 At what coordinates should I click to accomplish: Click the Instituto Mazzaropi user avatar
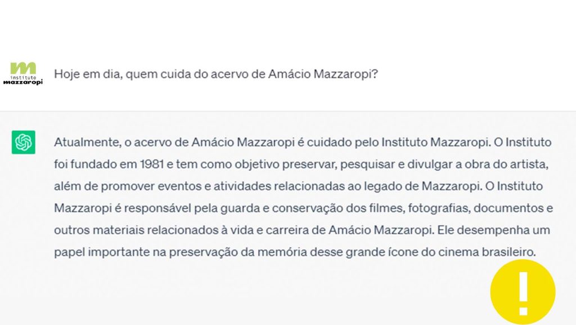coord(22,74)
